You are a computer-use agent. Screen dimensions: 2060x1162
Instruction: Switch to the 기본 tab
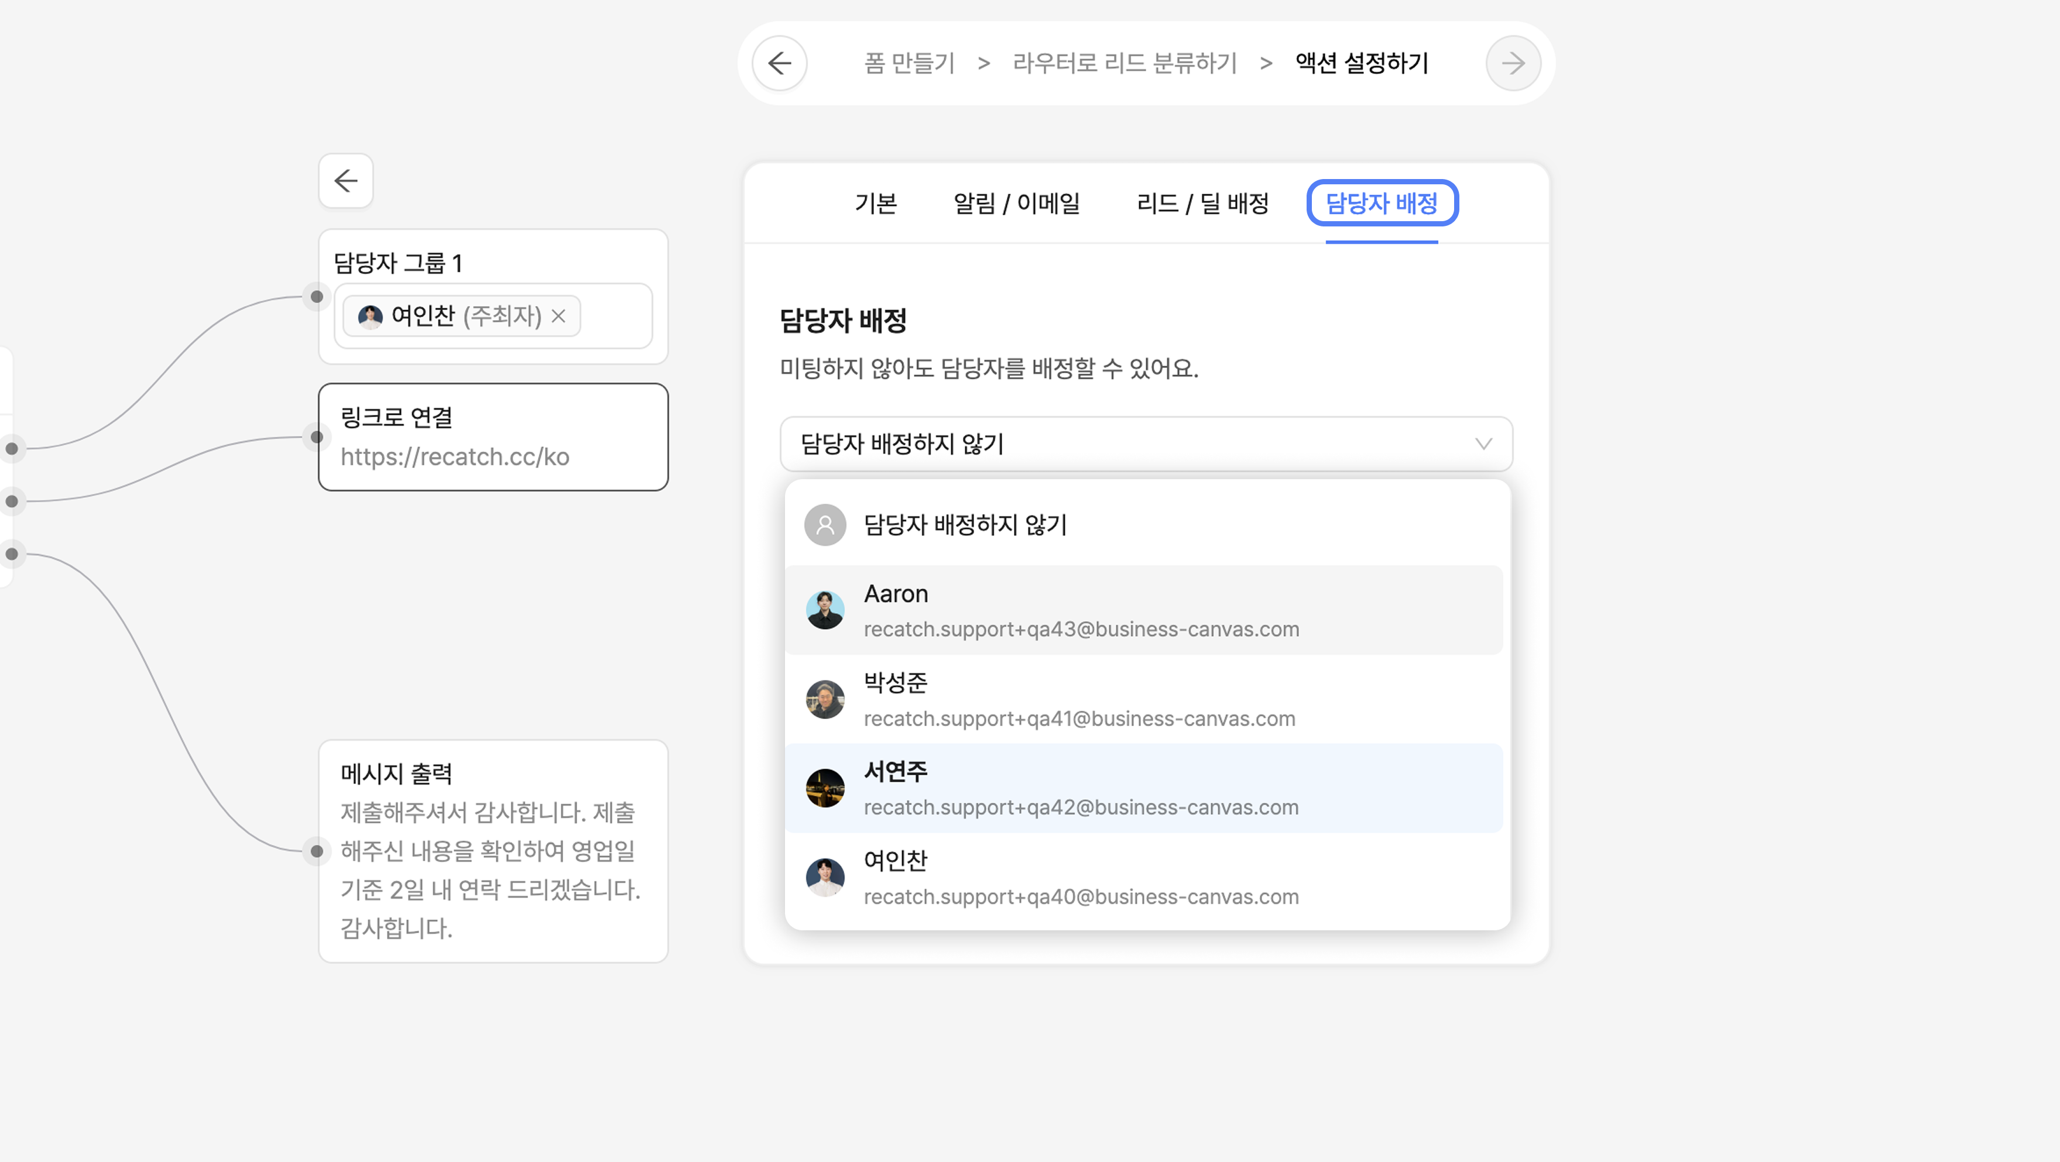coord(876,204)
